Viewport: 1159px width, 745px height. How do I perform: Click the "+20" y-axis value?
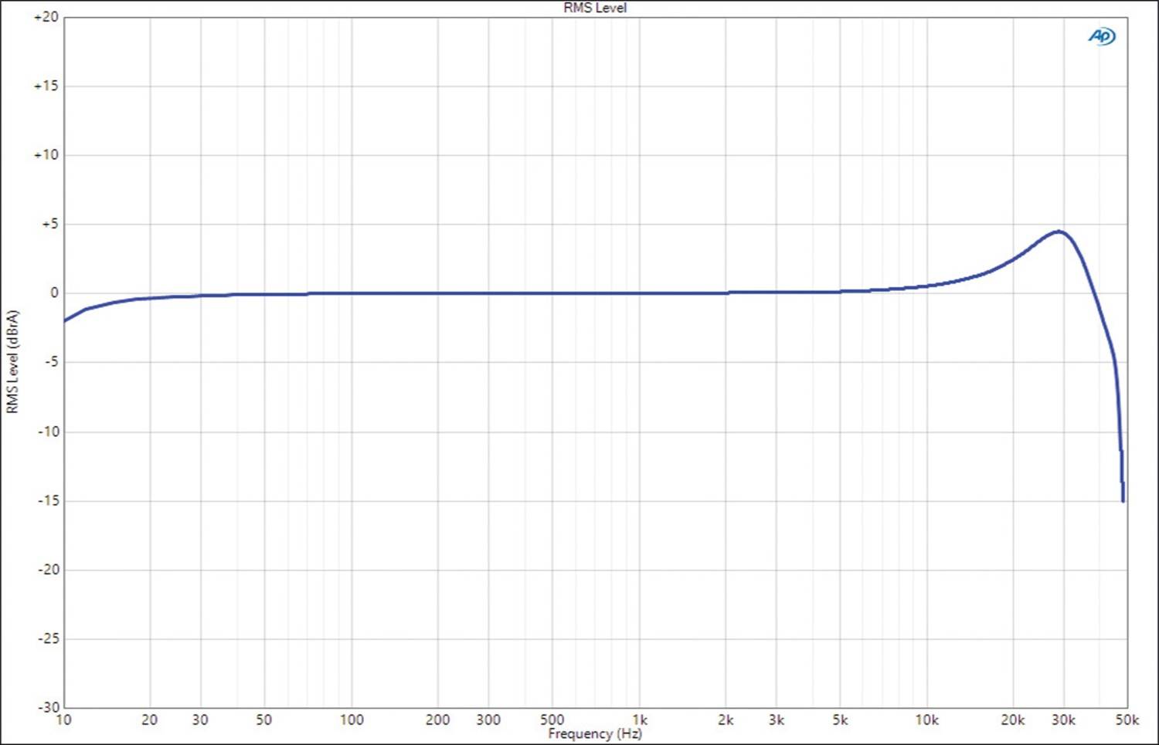tap(46, 17)
